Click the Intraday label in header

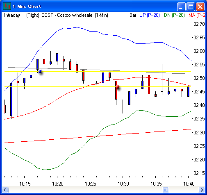12,15
